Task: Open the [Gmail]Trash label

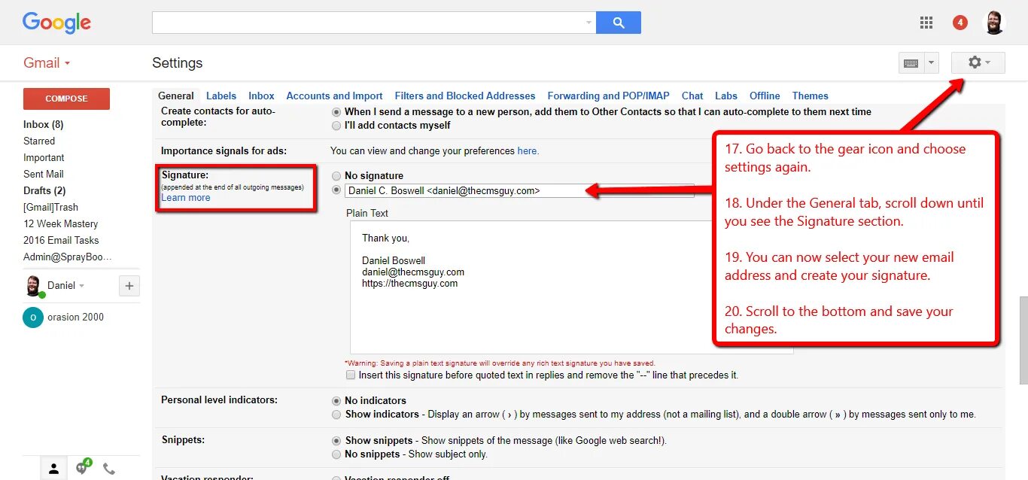Action: [x=50, y=208]
